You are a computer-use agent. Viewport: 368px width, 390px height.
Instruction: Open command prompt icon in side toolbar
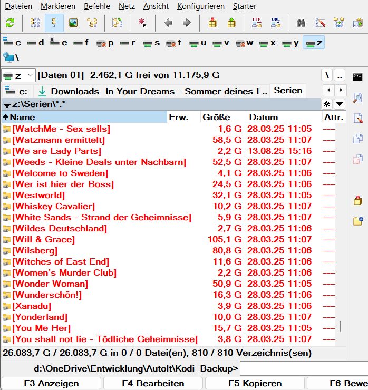(357, 77)
